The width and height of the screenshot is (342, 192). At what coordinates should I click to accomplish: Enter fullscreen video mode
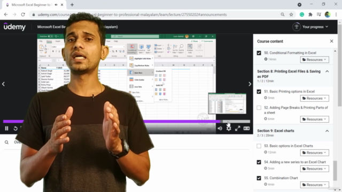click(237, 129)
